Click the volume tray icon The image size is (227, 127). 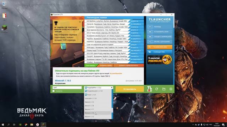tap(207, 125)
